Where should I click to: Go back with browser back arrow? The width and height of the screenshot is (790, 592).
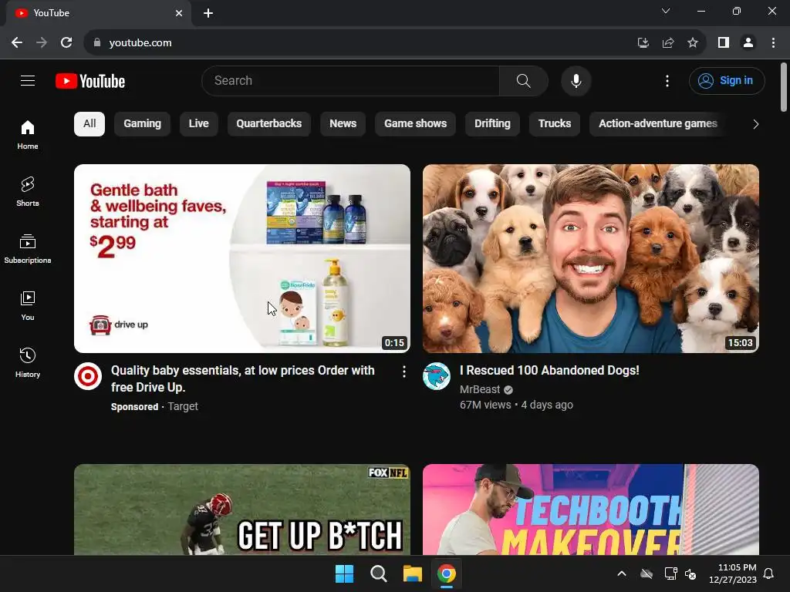click(x=17, y=43)
